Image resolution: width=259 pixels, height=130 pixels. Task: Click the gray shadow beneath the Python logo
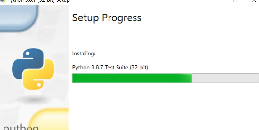(33, 99)
